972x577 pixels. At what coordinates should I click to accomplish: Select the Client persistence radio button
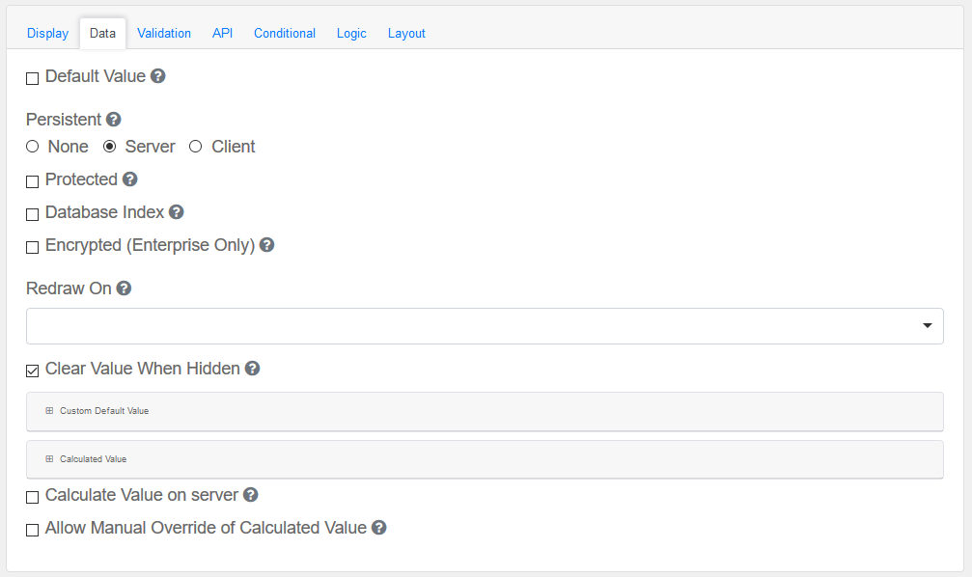(x=195, y=147)
